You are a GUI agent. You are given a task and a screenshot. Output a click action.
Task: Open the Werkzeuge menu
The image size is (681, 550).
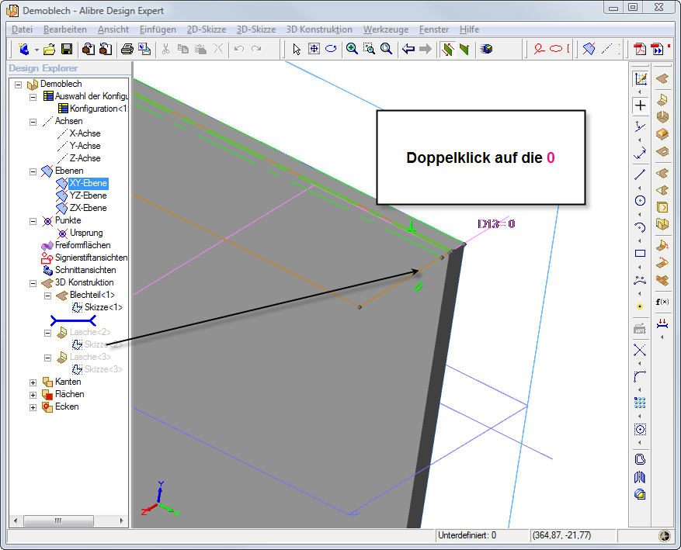point(386,29)
